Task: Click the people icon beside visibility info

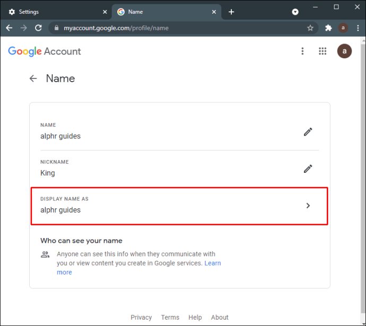Action: pos(45,254)
